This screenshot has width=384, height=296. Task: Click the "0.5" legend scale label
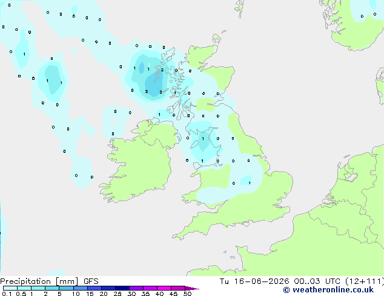(21, 294)
